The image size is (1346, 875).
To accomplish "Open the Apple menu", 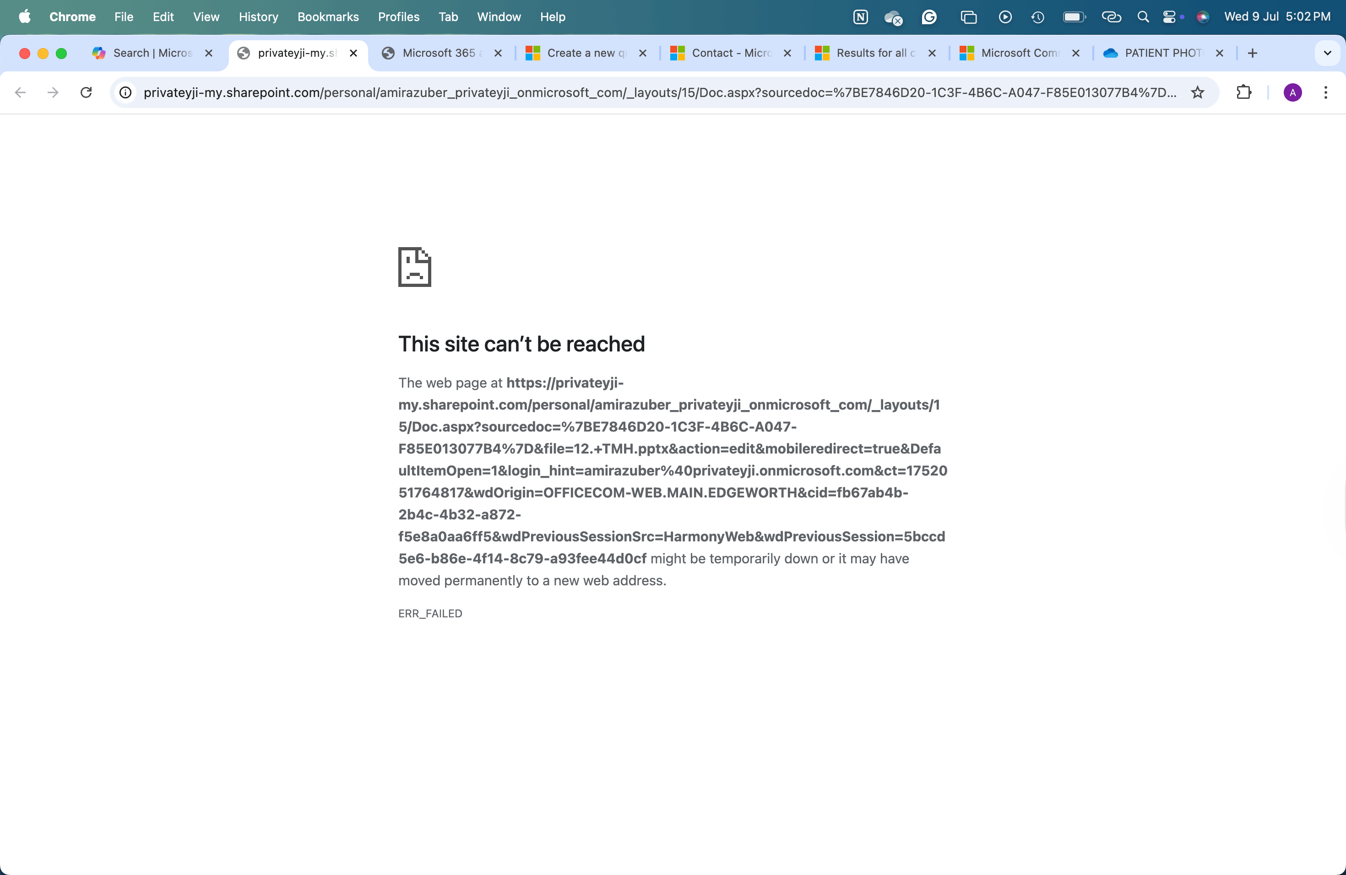I will pos(25,16).
